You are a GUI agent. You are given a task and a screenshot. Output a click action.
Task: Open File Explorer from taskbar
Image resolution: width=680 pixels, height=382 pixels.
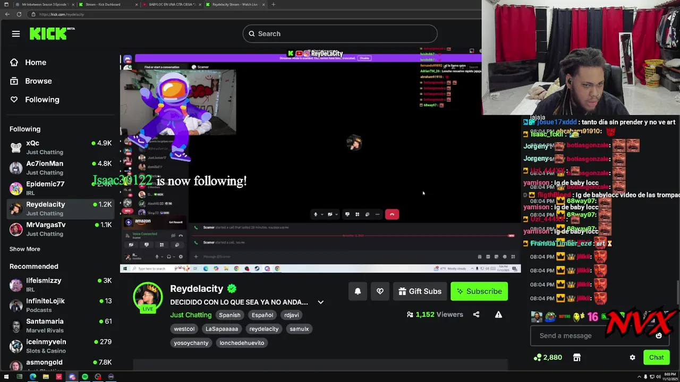tap(46, 377)
